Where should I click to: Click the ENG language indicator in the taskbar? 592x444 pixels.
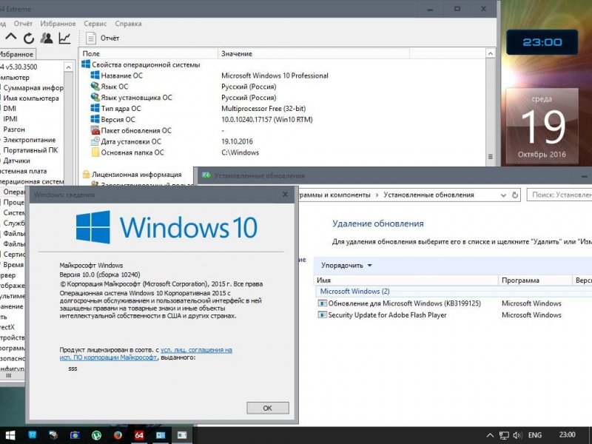tap(535, 435)
